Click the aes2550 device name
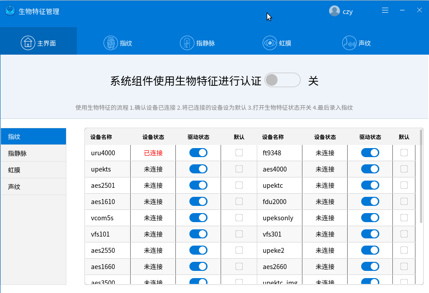The width and height of the screenshot is (429, 293). 103,251
